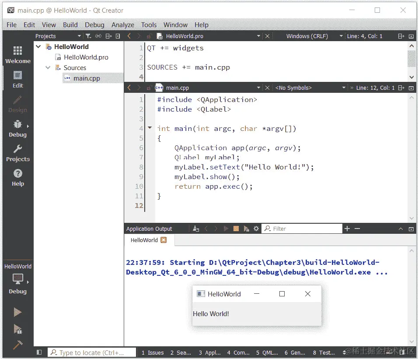Viewport: 418px width, 359px height.
Task: Collapse the Sources folder
Action: pos(48,67)
